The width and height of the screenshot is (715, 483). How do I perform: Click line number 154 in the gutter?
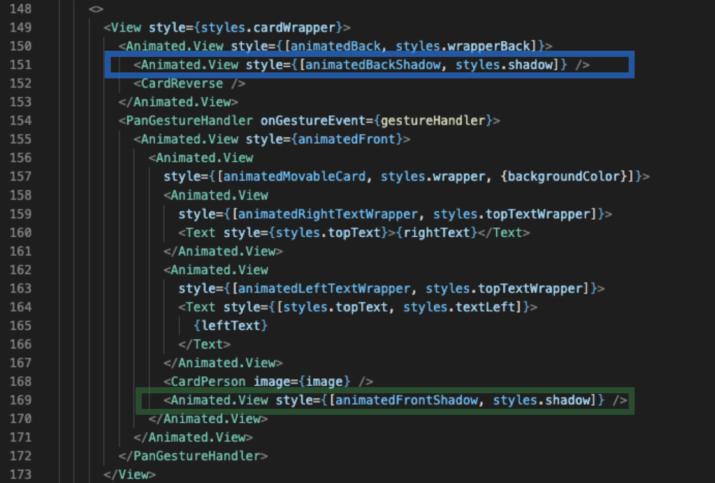point(21,121)
